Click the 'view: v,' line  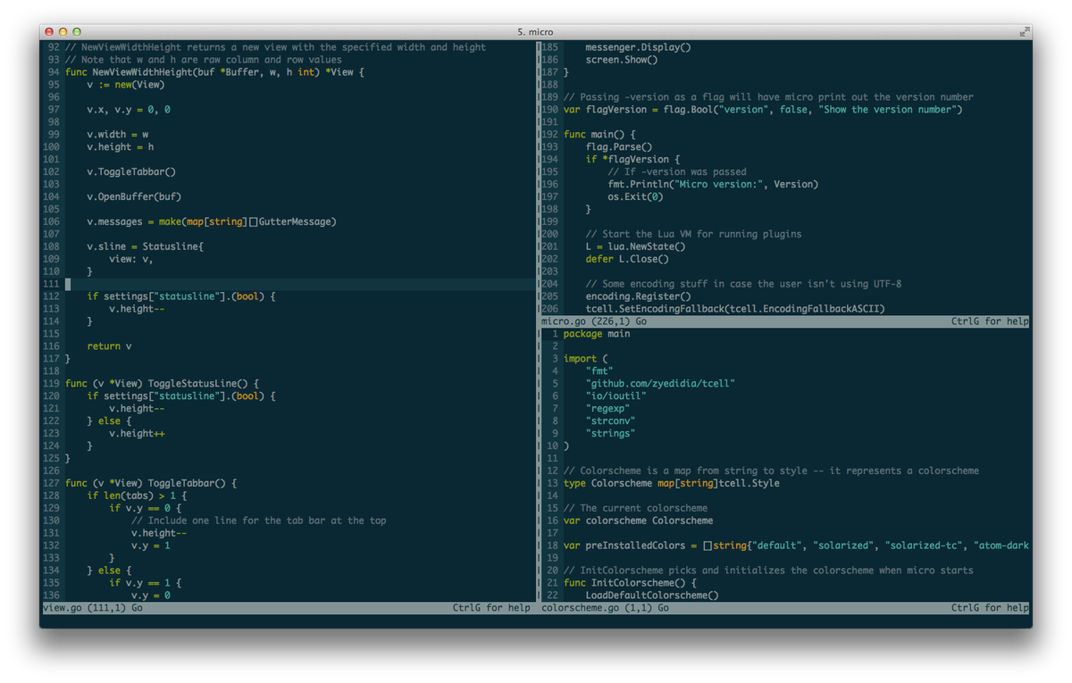[x=131, y=259]
